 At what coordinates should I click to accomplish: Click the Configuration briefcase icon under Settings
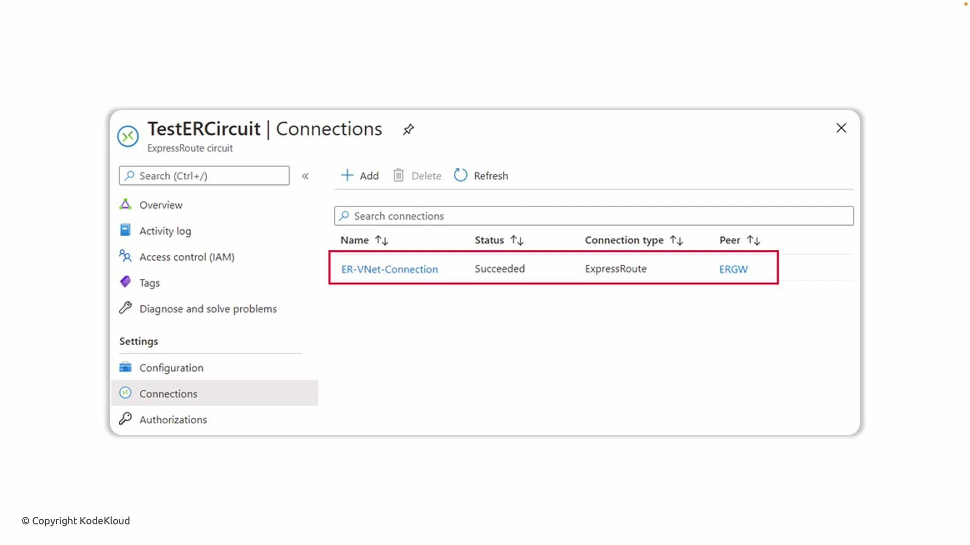point(126,367)
